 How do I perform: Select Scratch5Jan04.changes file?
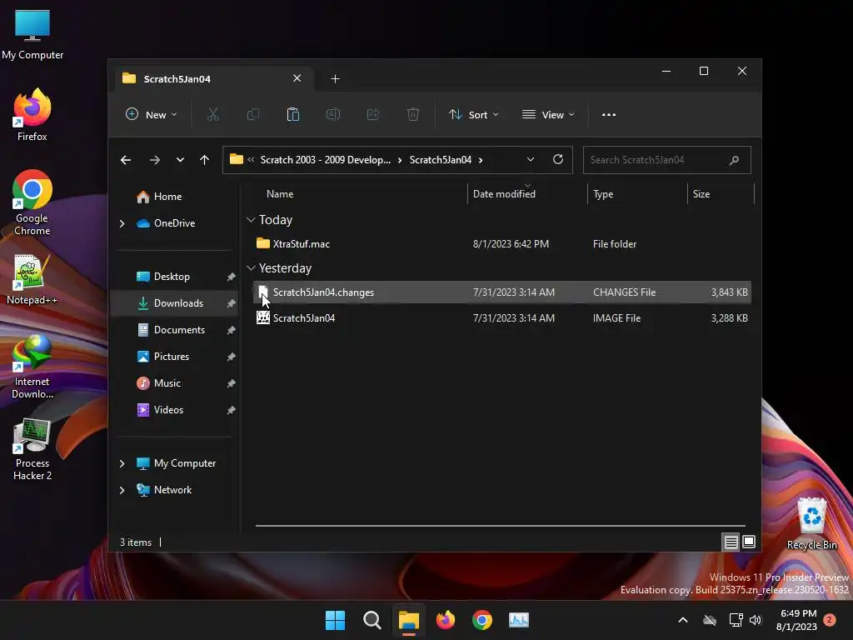(x=501, y=292)
